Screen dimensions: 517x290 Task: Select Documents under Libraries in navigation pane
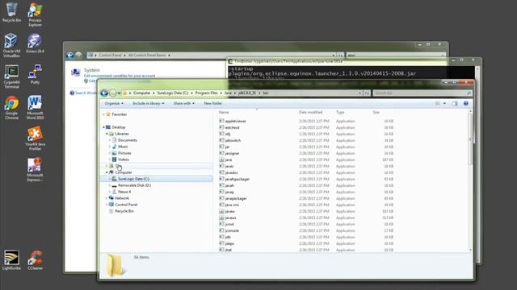[128, 140]
